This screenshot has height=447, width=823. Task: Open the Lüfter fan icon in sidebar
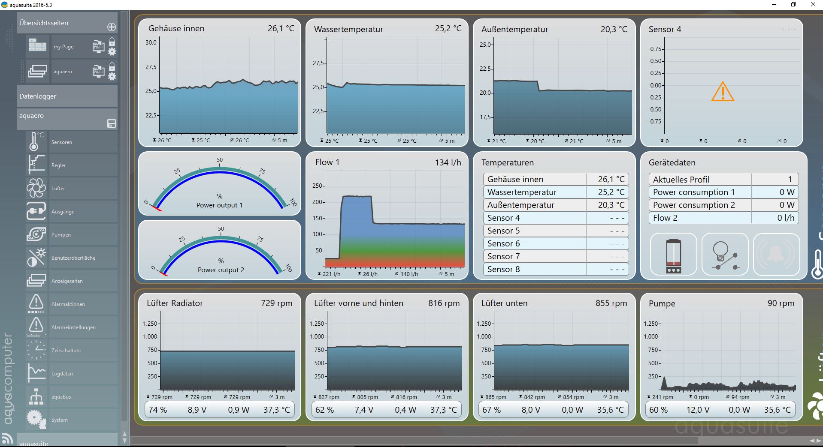point(36,188)
